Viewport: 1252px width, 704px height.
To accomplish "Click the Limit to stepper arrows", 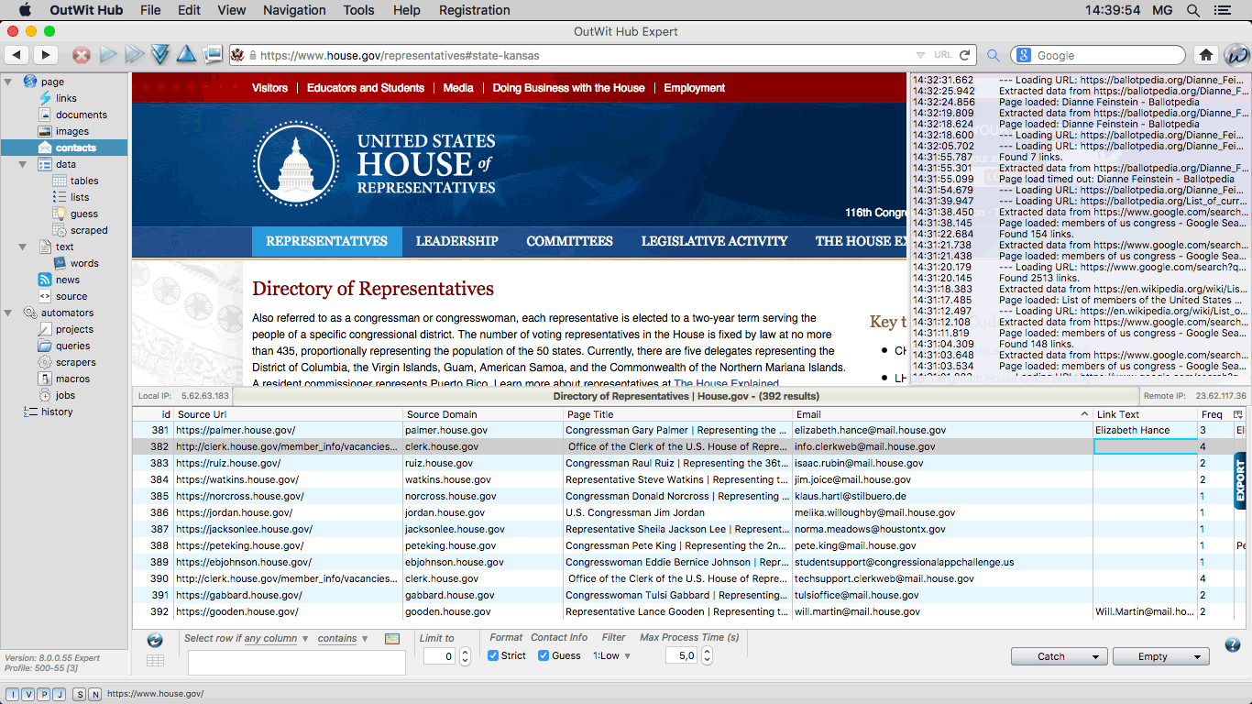I will click(465, 656).
